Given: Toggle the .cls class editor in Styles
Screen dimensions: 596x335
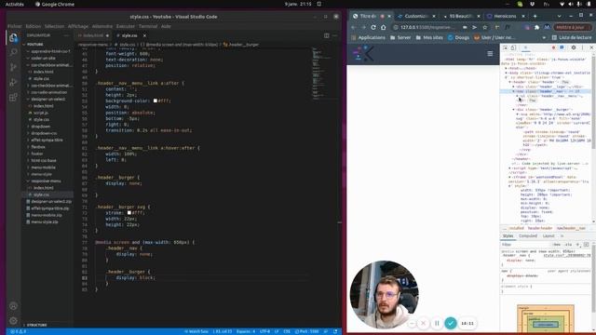Looking at the screenshot, I should tap(569, 245).
